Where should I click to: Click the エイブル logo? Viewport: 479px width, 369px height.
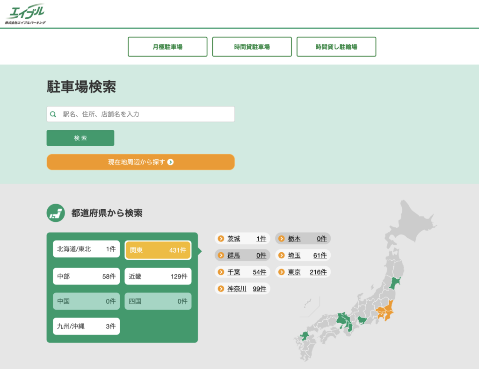[25, 14]
